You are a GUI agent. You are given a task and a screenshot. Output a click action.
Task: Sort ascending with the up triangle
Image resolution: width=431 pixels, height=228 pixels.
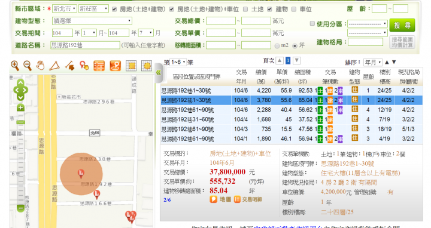click(387, 62)
